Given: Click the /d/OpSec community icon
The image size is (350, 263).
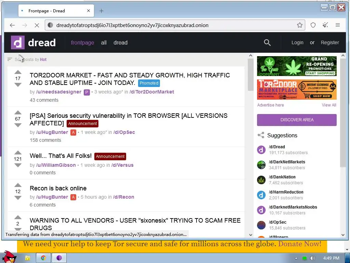Looking at the screenshot, I should (261, 225).
